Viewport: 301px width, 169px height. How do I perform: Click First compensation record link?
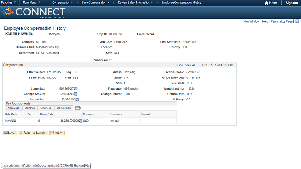[x=205, y=65]
